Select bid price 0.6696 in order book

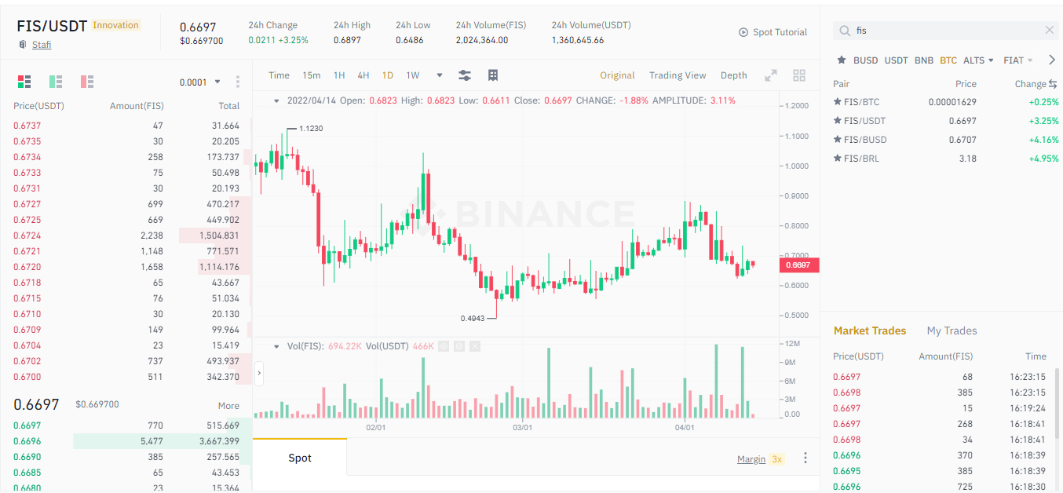tap(27, 441)
